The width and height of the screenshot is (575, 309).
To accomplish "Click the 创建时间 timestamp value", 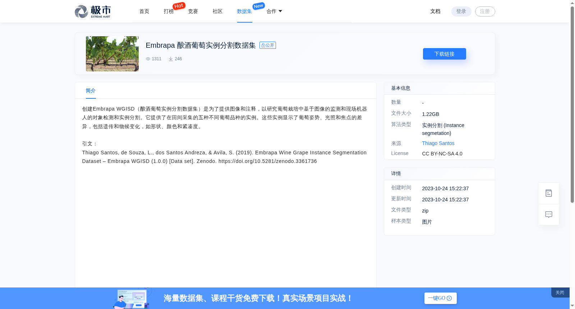I will point(445,188).
